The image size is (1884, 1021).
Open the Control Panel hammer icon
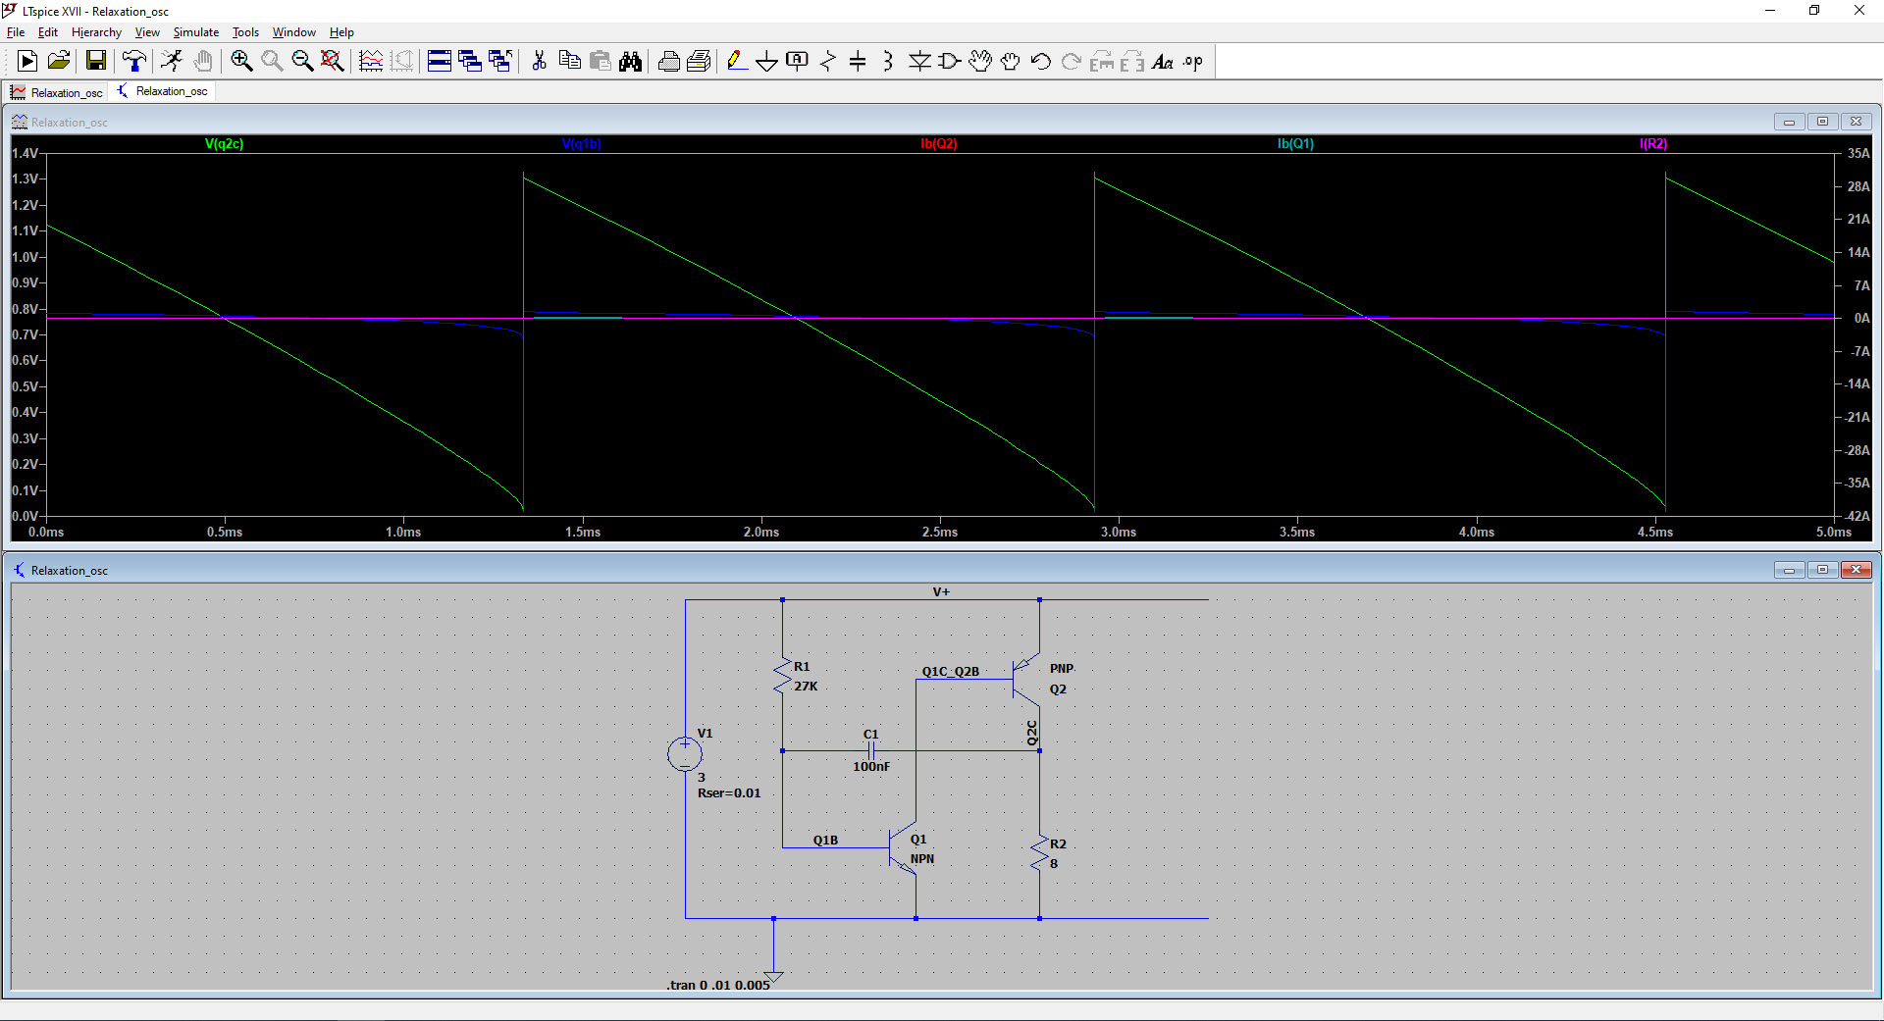[134, 61]
